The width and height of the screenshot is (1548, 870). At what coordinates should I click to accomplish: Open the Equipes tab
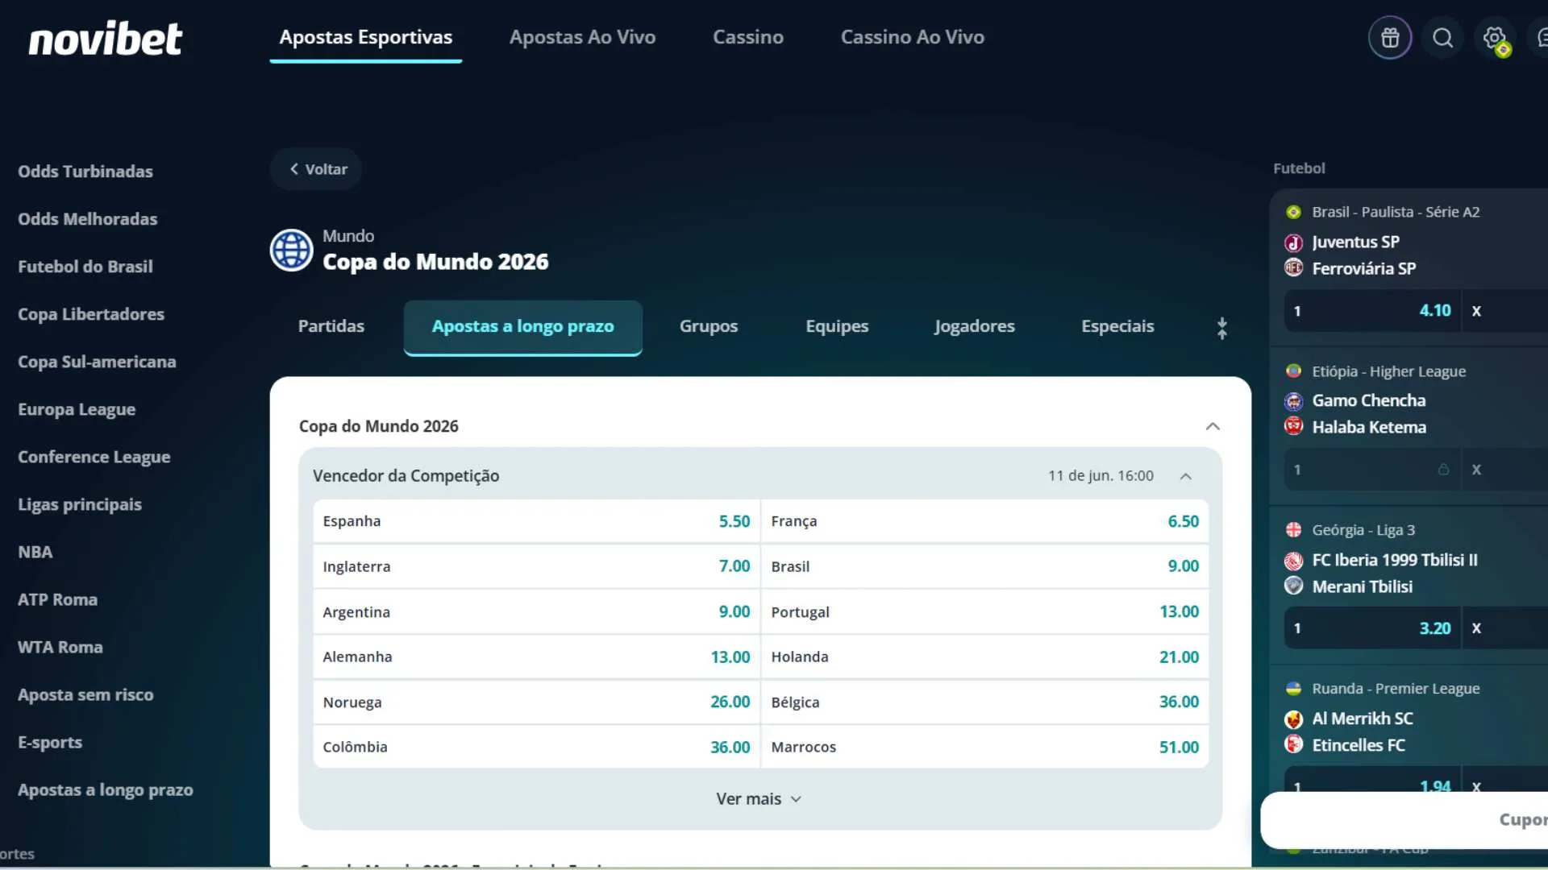click(x=837, y=326)
